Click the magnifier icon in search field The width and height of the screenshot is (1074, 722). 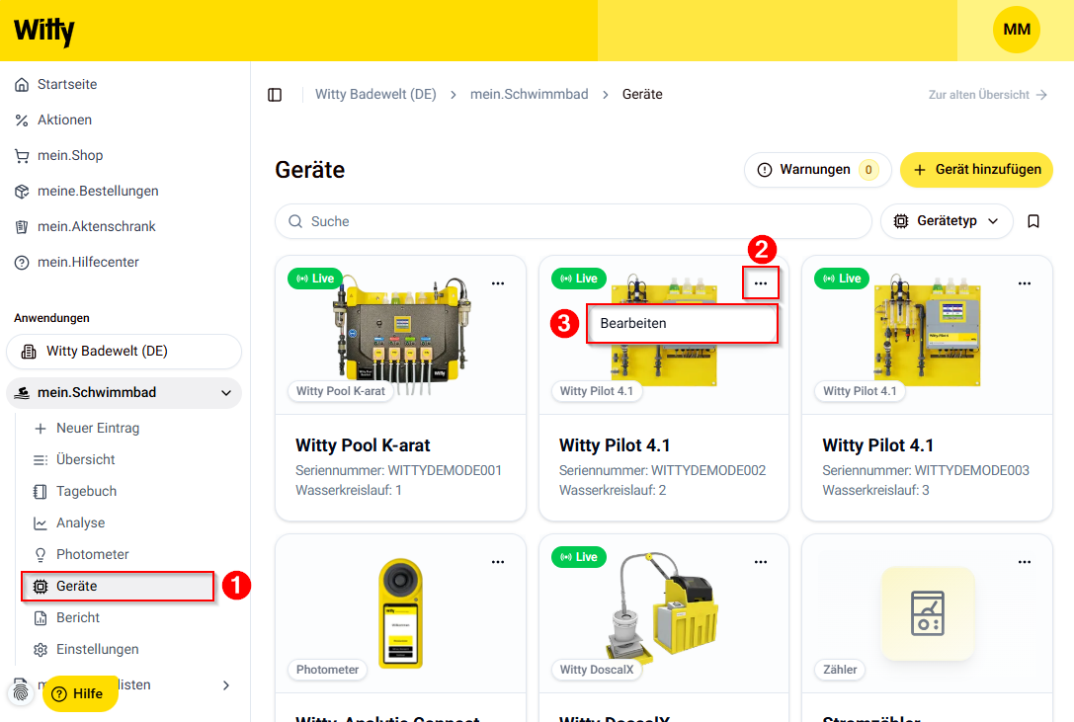pos(295,221)
